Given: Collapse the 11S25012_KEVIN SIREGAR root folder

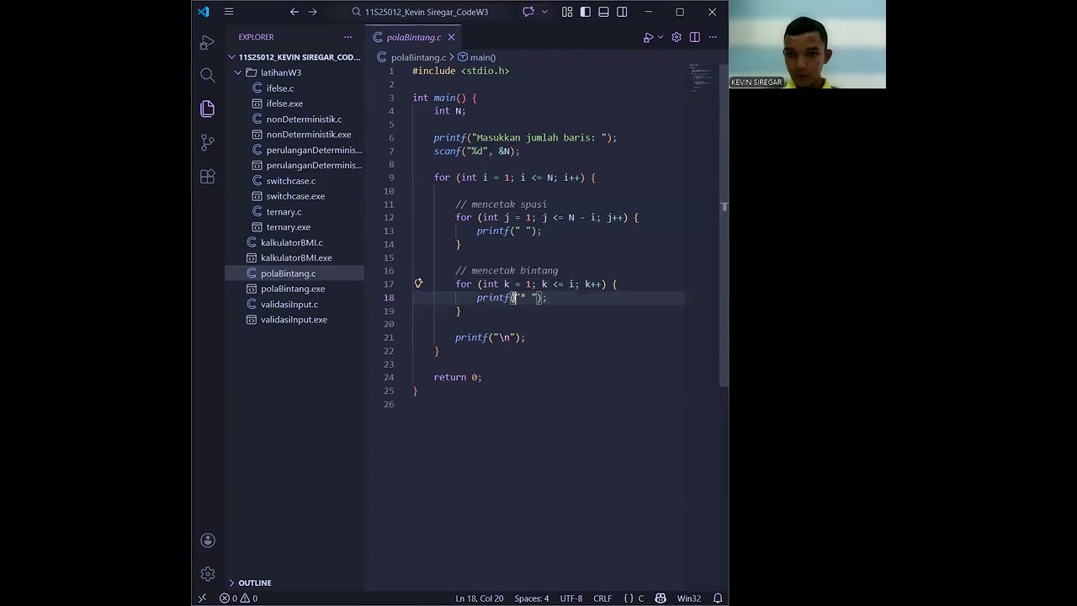Looking at the screenshot, I should tap(294, 57).
